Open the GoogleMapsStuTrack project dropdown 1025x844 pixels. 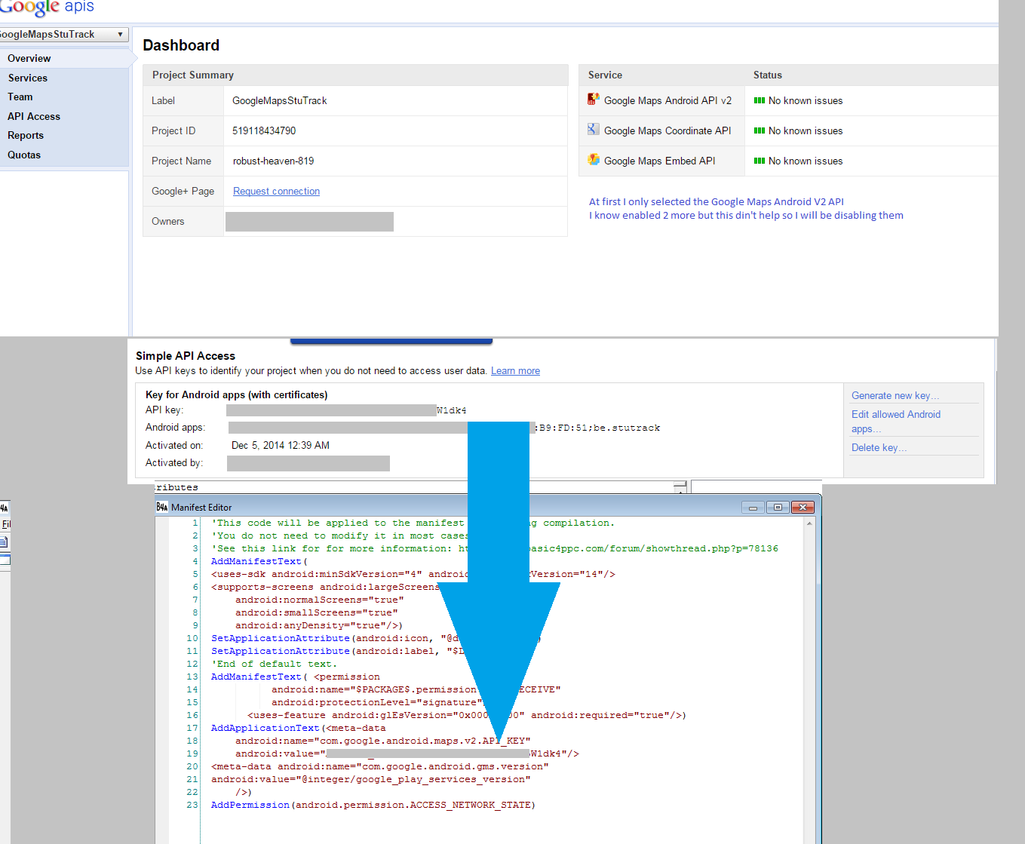pyautogui.click(x=64, y=35)
